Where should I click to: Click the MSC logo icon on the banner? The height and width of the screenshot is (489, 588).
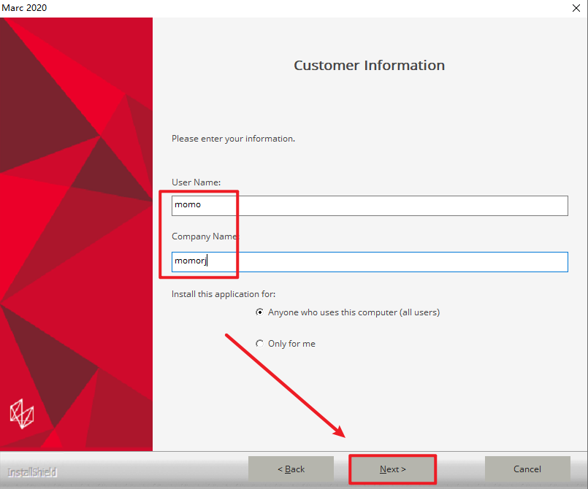coord(20,412)
